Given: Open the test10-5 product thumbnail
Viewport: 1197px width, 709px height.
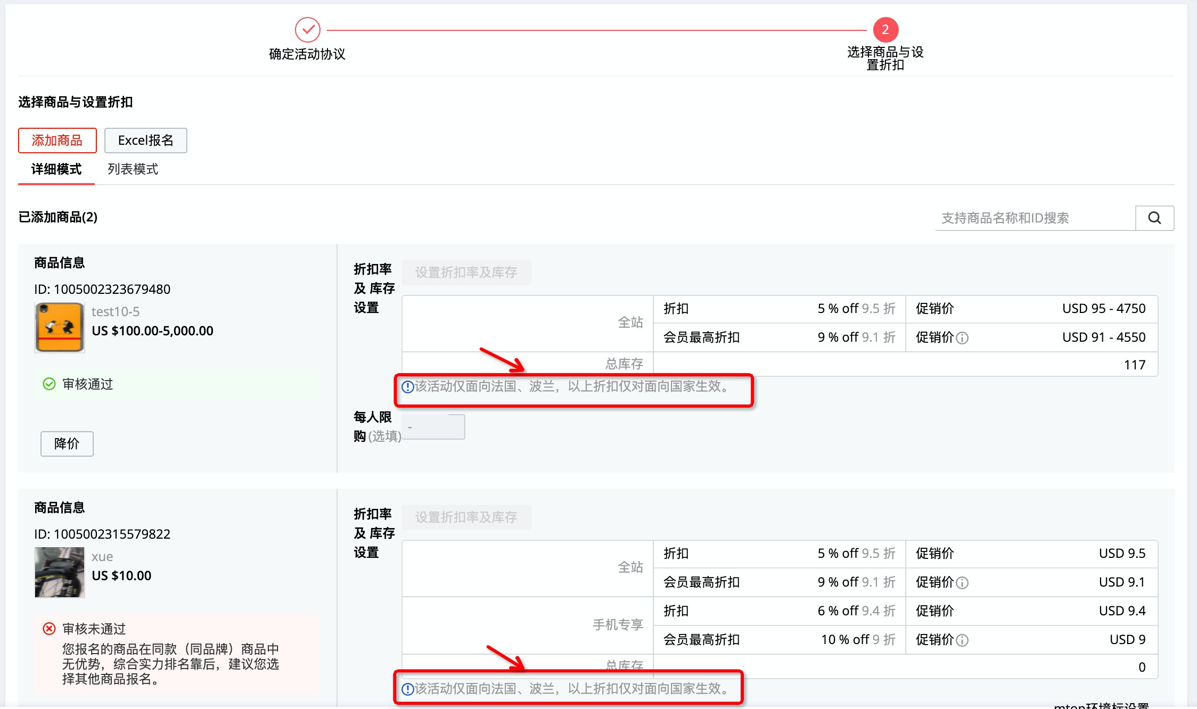Looking at the screenshot, I should [60, 327].
